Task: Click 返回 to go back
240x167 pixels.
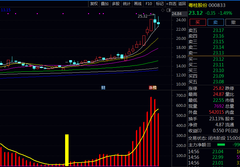Action: (x=182, y=4)
